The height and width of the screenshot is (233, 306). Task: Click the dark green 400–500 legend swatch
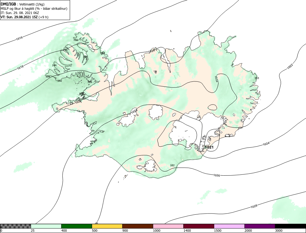76,226
